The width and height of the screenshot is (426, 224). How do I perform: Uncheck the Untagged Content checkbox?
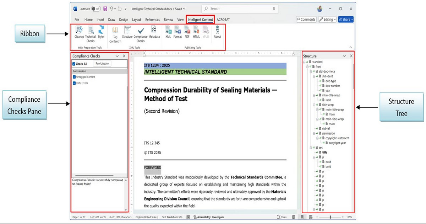[74, 77]
